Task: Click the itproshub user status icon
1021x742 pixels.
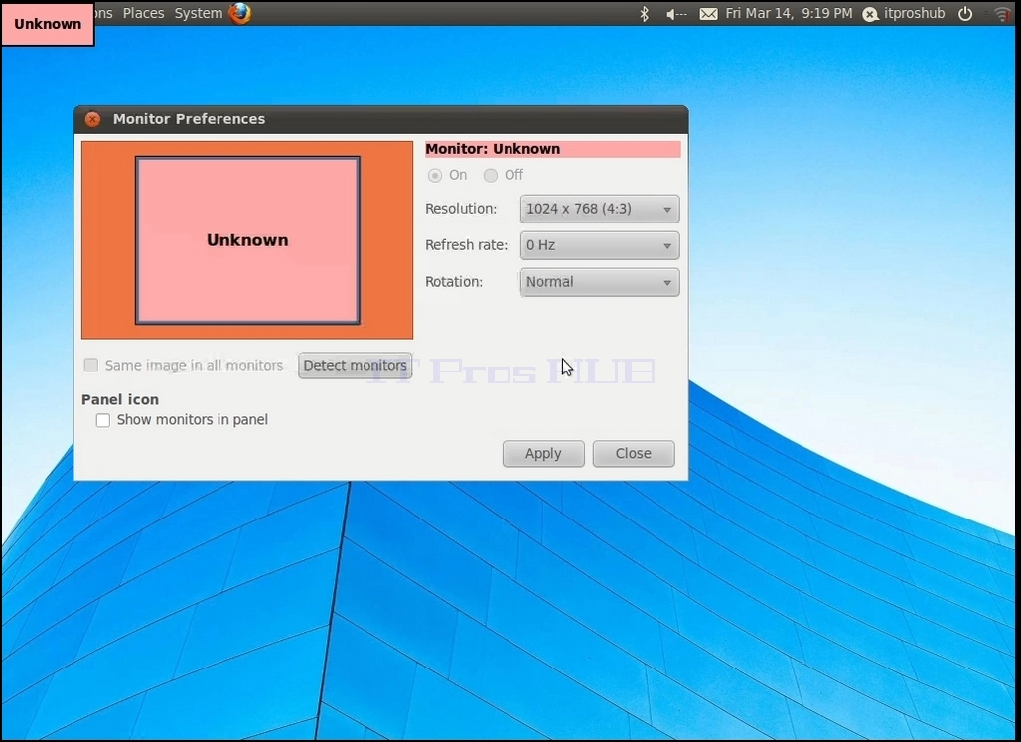Action: (x=871, y=14)
